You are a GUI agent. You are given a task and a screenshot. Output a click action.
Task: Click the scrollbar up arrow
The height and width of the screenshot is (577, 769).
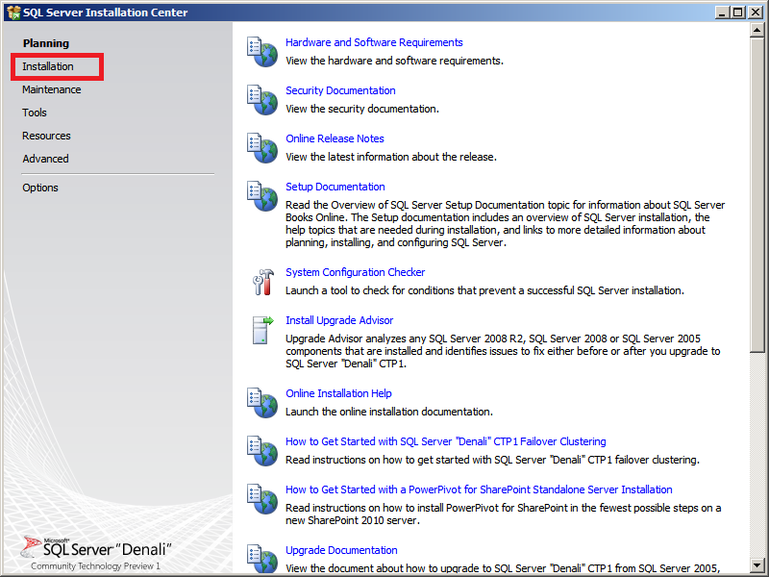757,30
